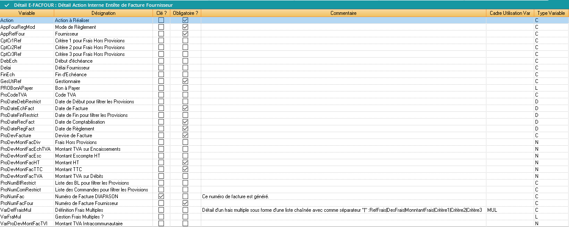Click the MUL cadre utilisation cell
The image size is (569, 227).
[x=492, y=210]
